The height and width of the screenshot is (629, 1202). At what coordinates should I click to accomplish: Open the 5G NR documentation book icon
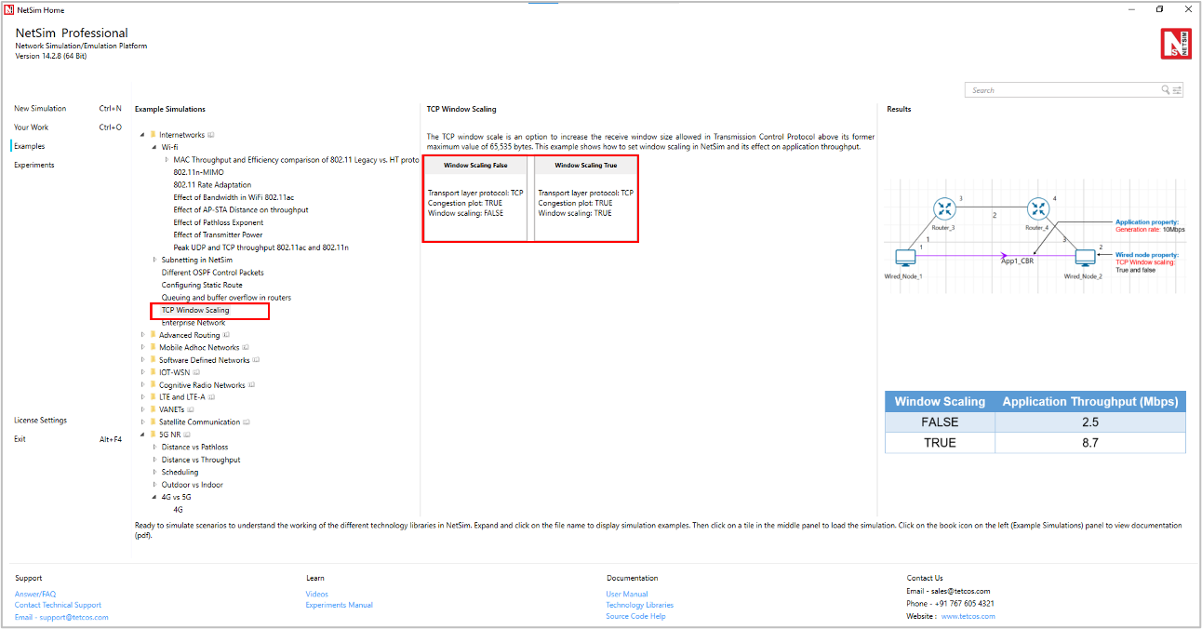pyautogui.click(x=187, y=435)
